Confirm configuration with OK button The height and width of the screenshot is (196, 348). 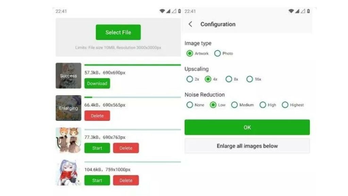tap(247, 127)
